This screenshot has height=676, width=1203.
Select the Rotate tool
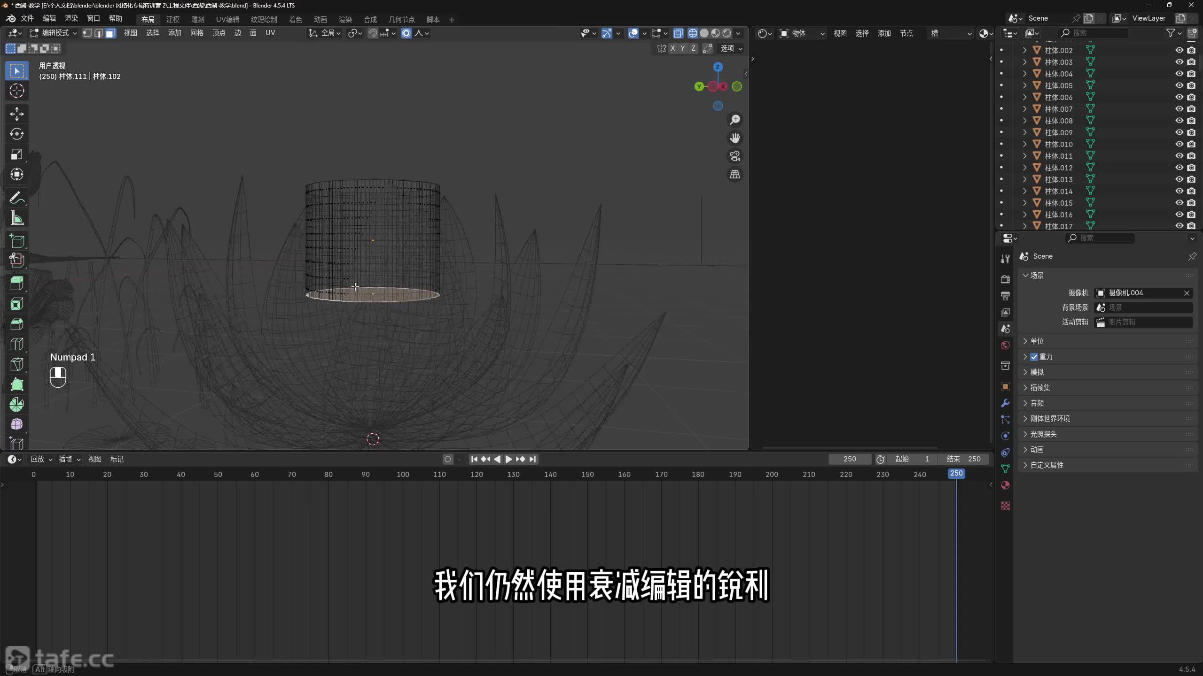[17, 134]
